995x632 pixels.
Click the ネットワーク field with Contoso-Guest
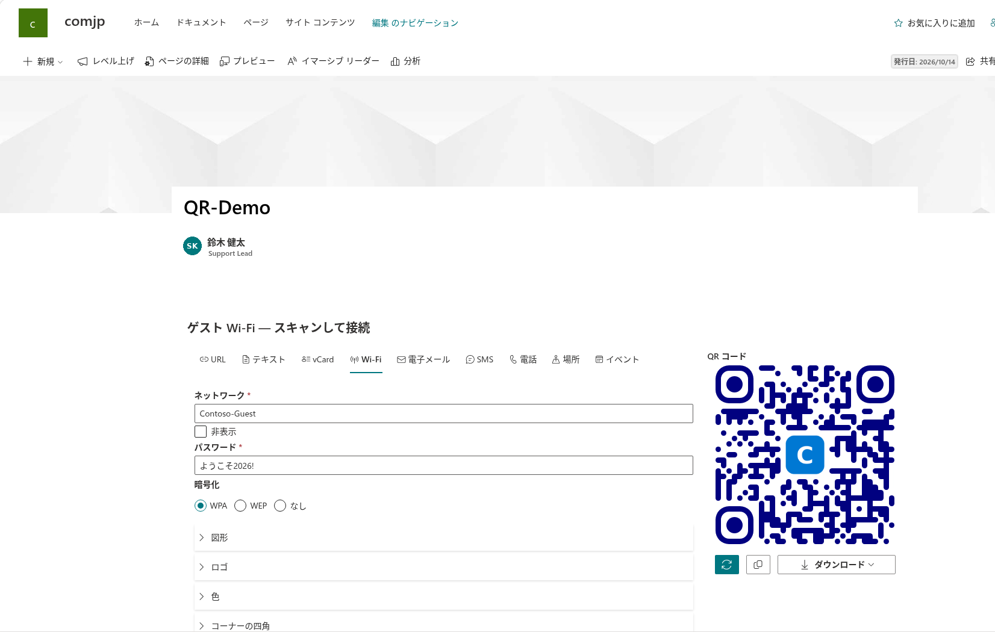[x=444, y=414]
